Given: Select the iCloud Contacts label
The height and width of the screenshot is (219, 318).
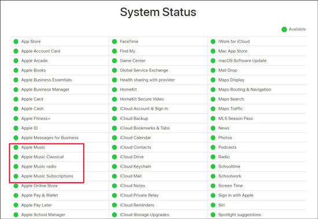Looking at the screenshot, I should [x=135, y=147].
